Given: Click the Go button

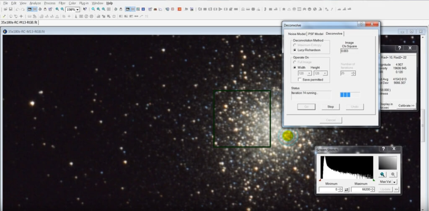Looking at the screenshot, I should click(x=306, y=107).
